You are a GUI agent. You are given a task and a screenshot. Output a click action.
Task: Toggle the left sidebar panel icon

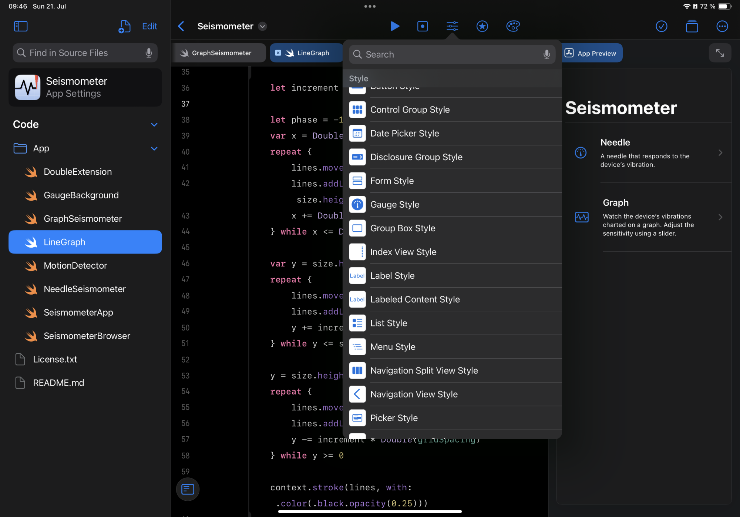point(21,26)
